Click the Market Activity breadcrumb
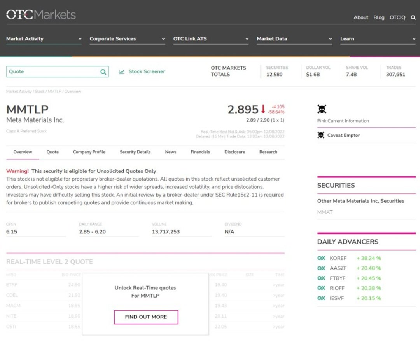 [19, 92]
